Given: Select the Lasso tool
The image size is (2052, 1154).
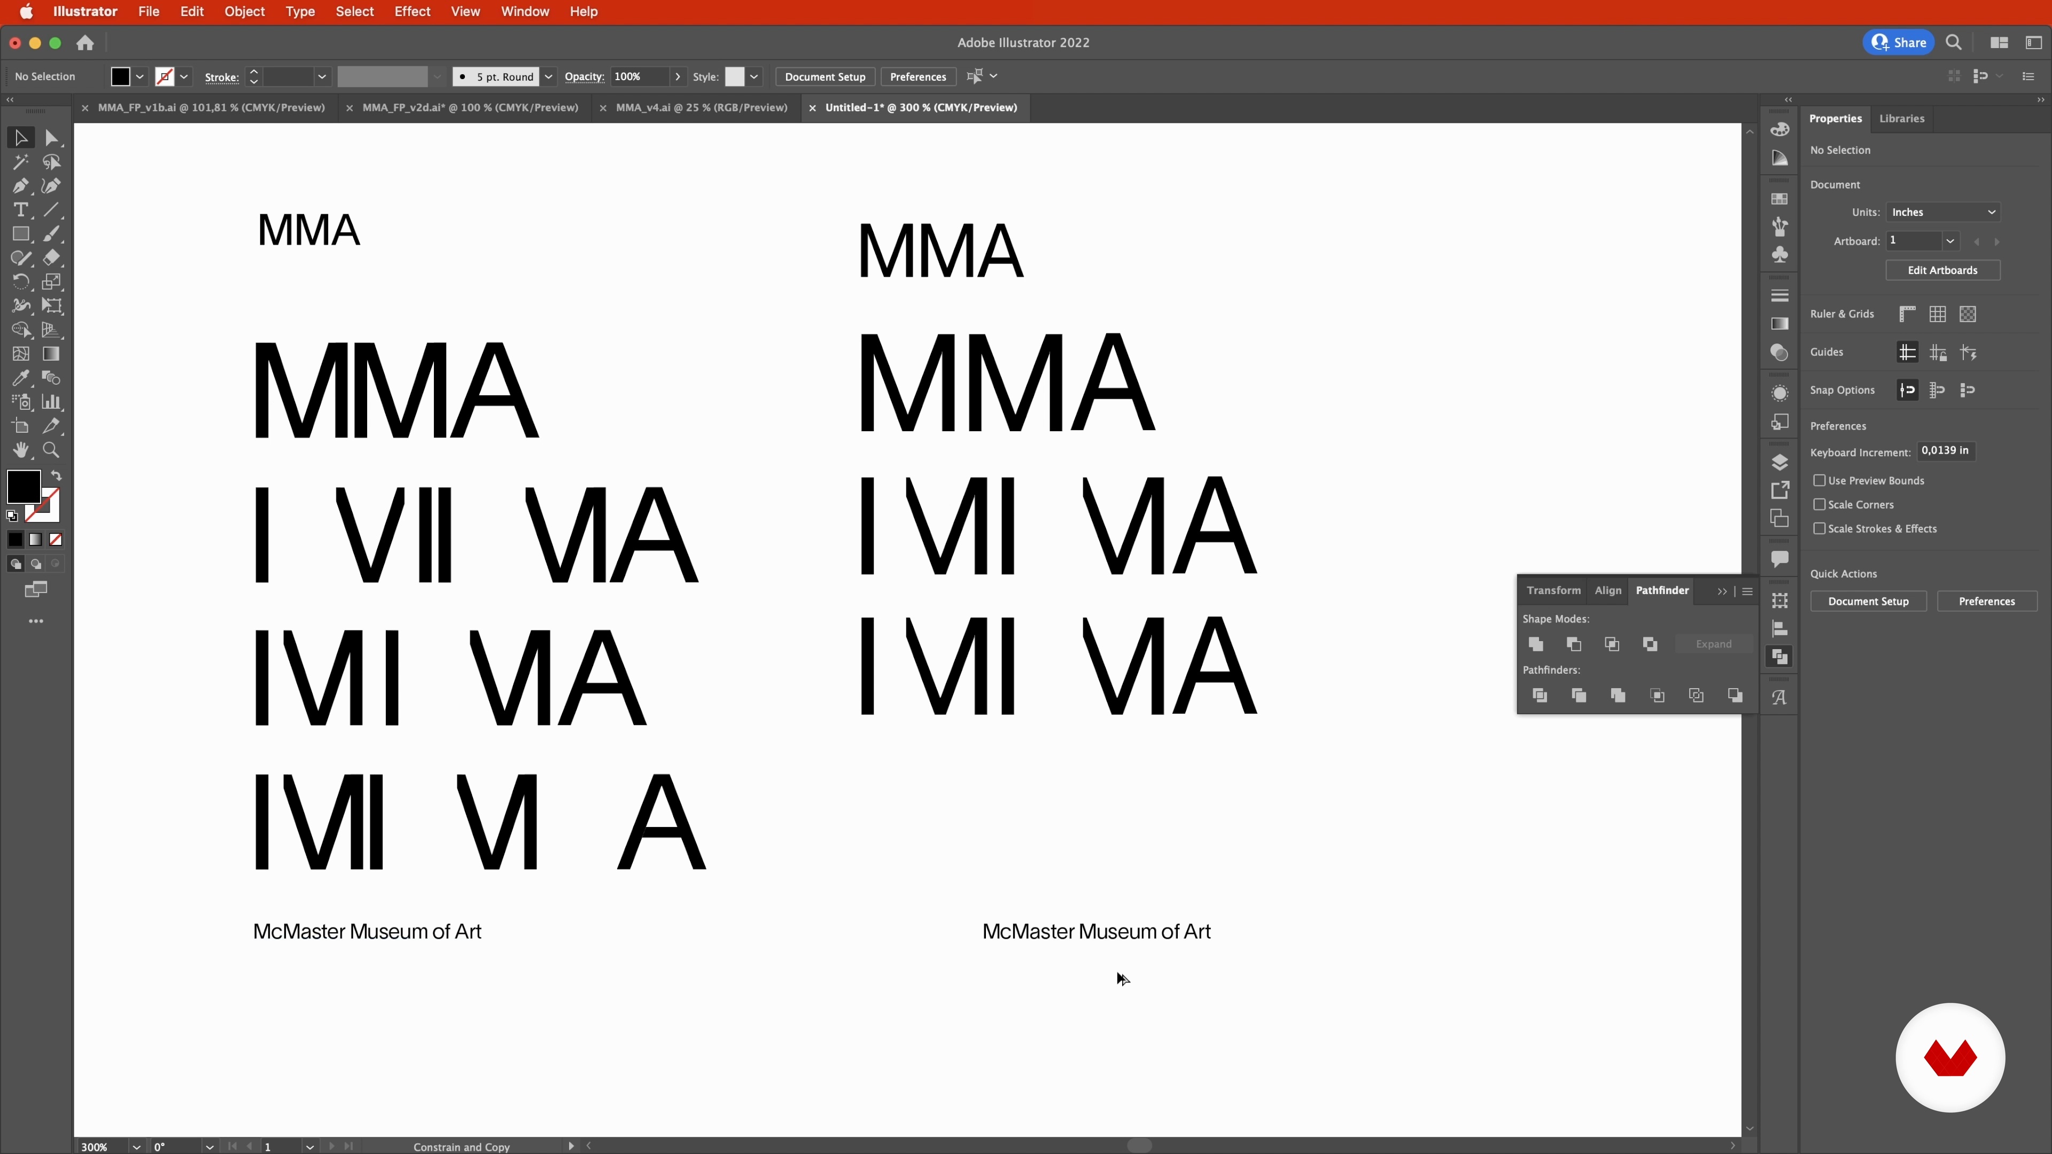Looking at the screenshot, I should (x=52, y=162).
